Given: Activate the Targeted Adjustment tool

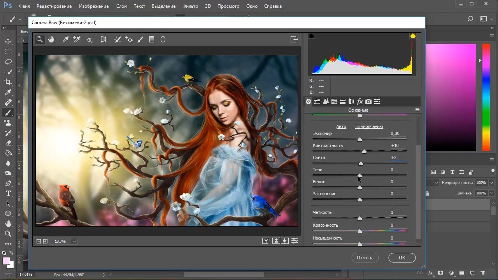Looking at the screenshot, I should click(88, 39).
